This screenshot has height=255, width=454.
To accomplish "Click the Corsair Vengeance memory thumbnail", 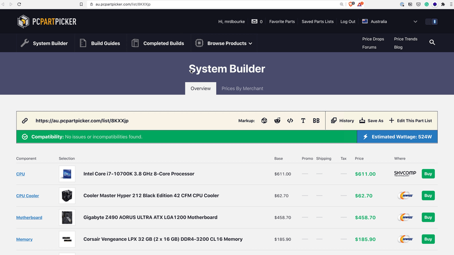I will [67, 239].
